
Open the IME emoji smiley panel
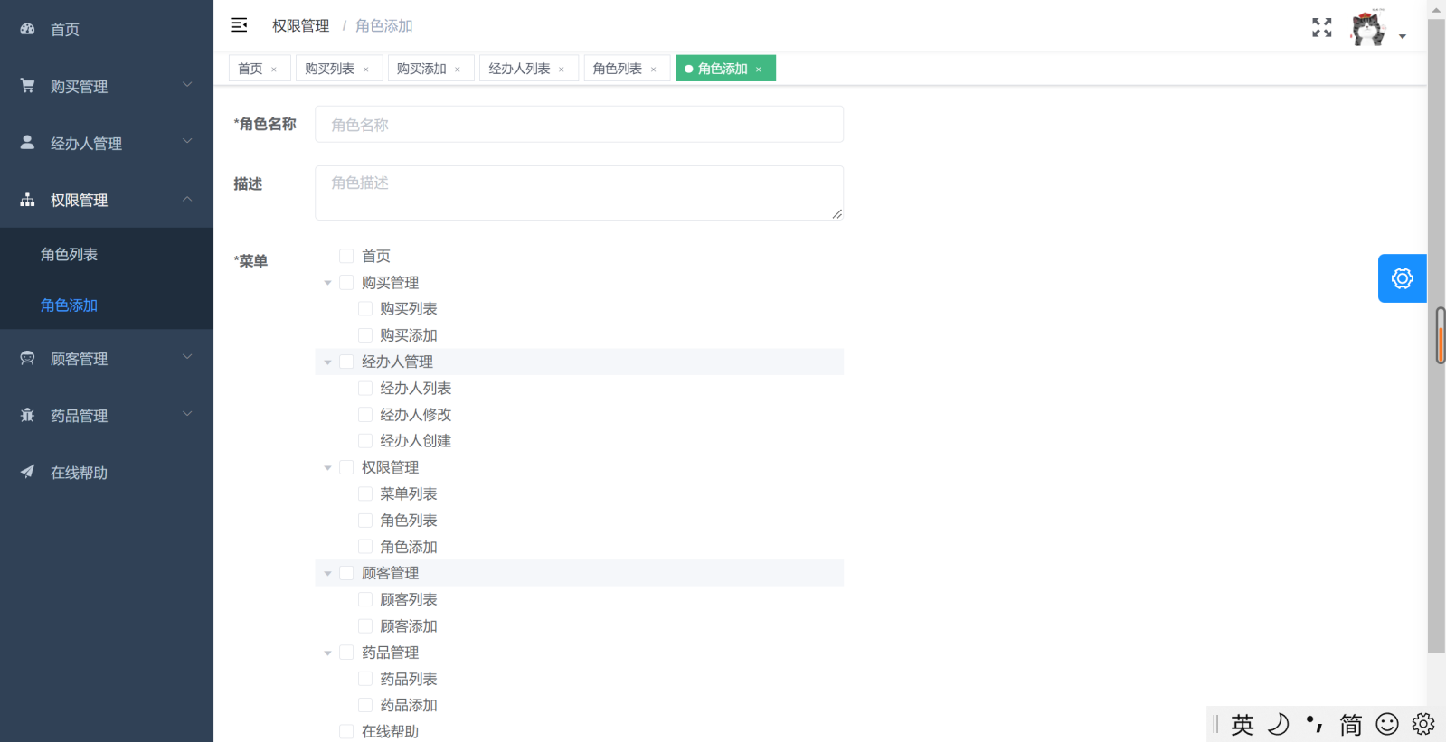[1387, 724]
